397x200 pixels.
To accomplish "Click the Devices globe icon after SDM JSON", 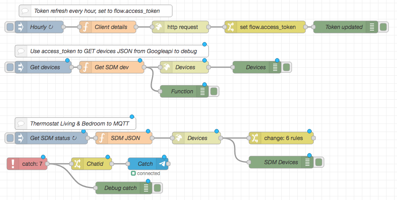I will click(178, 138).
